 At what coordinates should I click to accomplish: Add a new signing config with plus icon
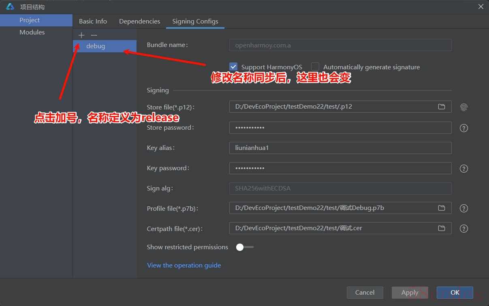pyautogui.click(x=81, y=35)
